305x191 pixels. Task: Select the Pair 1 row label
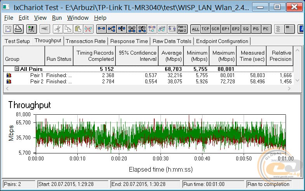tap(37, 75)
